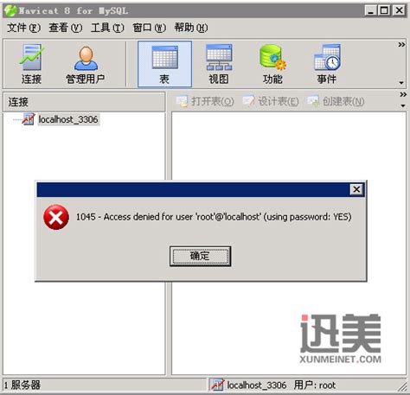
Task: Confirm error with 确定 button
Action: [x=200, y=256]
